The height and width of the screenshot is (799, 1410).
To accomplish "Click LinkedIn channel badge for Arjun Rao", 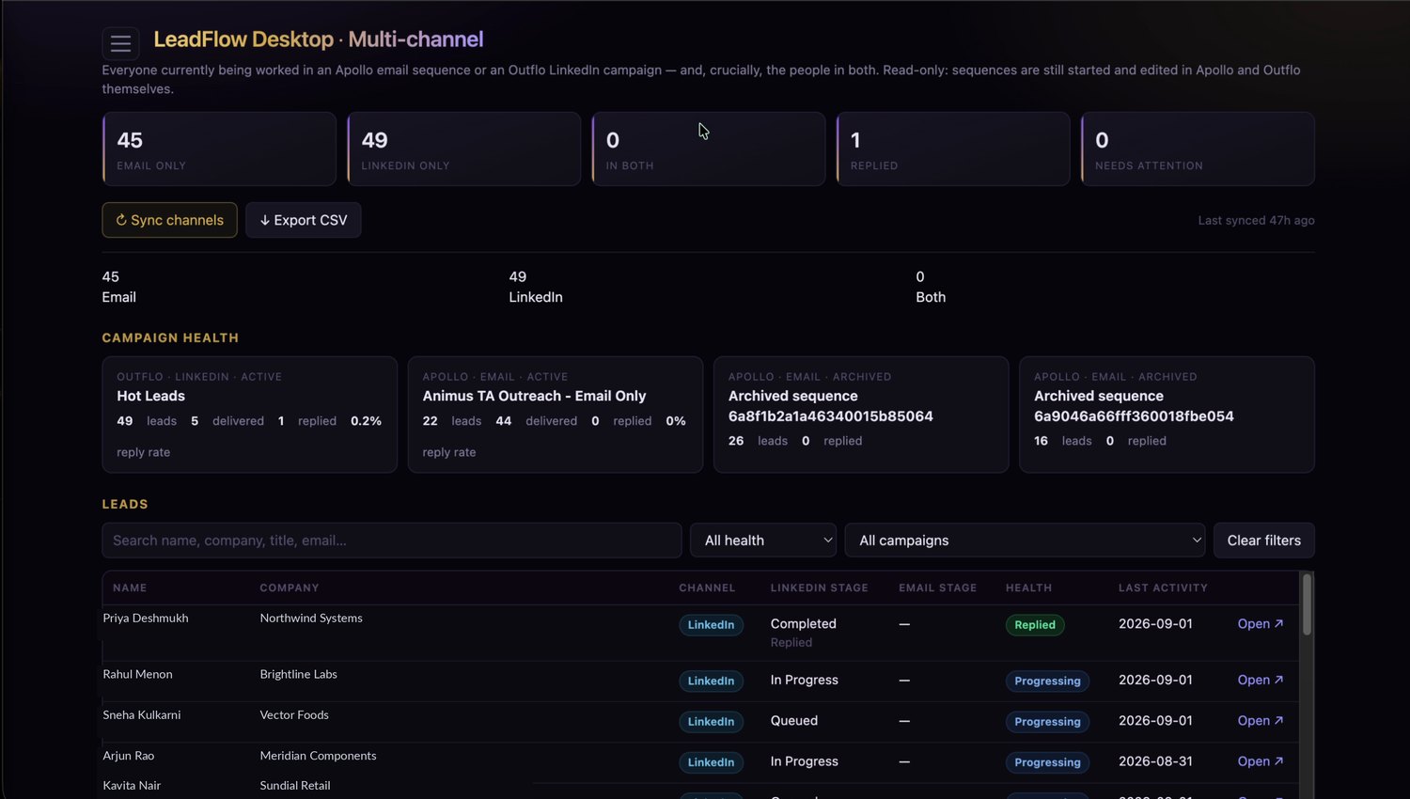I will pos(711,762).
